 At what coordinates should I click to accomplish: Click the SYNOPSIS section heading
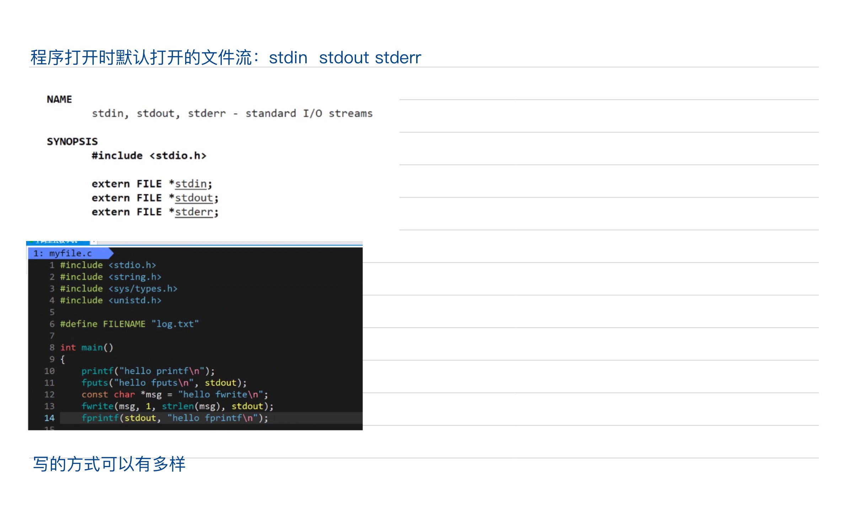72,141
